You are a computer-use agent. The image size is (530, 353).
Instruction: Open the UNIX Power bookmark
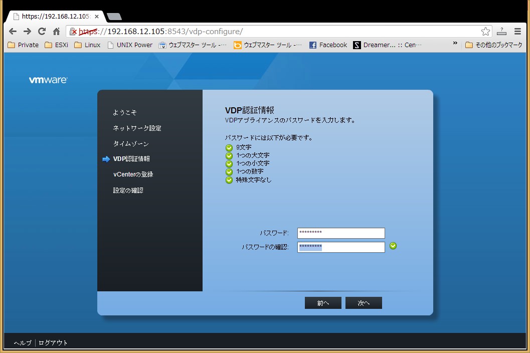point(130,45)
